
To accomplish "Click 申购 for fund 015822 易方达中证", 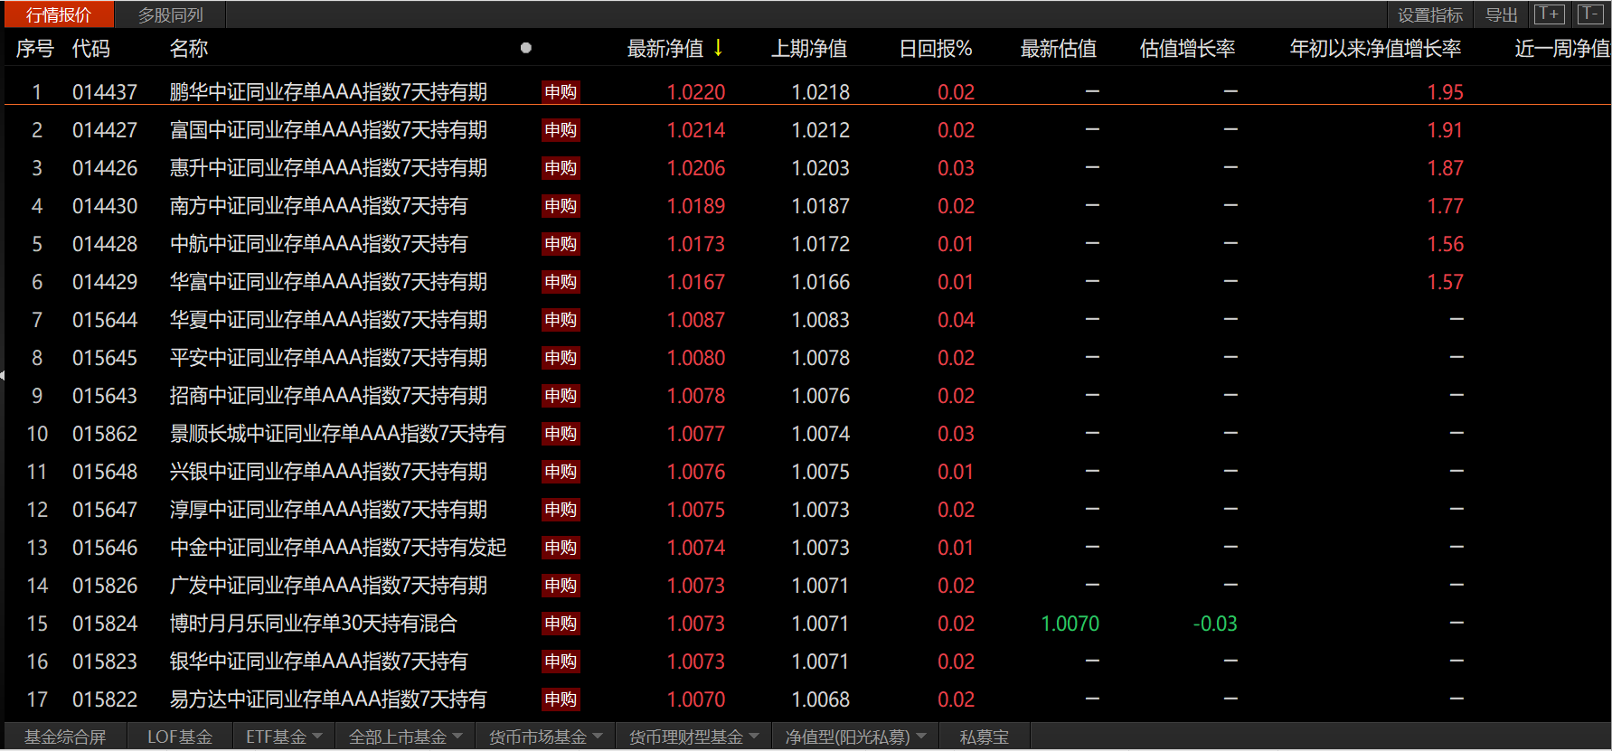I will 561,699.
